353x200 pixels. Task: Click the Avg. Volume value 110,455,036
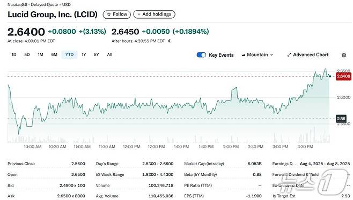161,196
